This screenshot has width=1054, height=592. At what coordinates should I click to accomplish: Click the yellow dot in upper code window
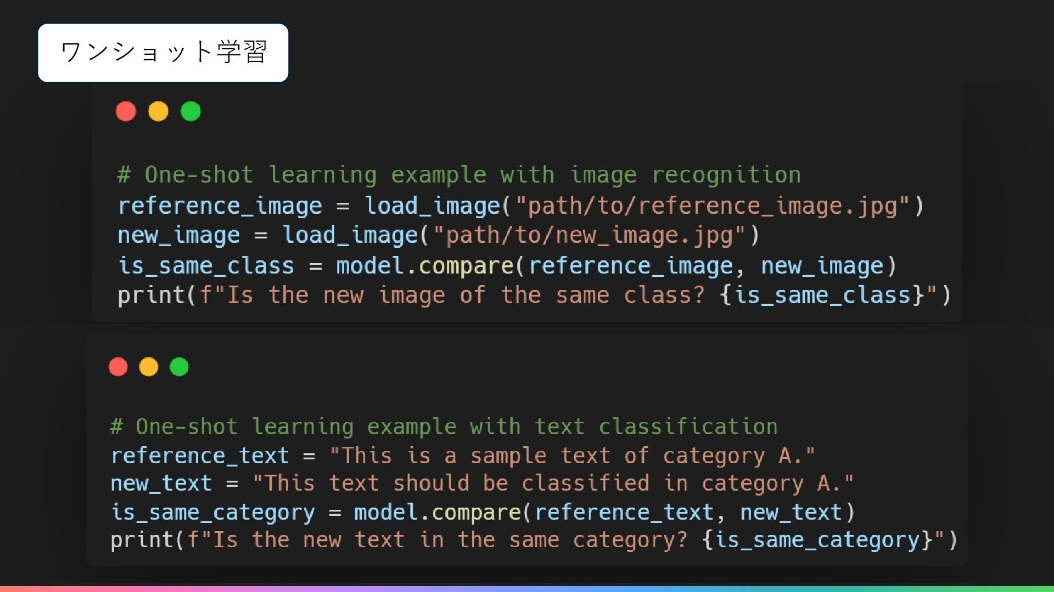[x=158, y=111]
